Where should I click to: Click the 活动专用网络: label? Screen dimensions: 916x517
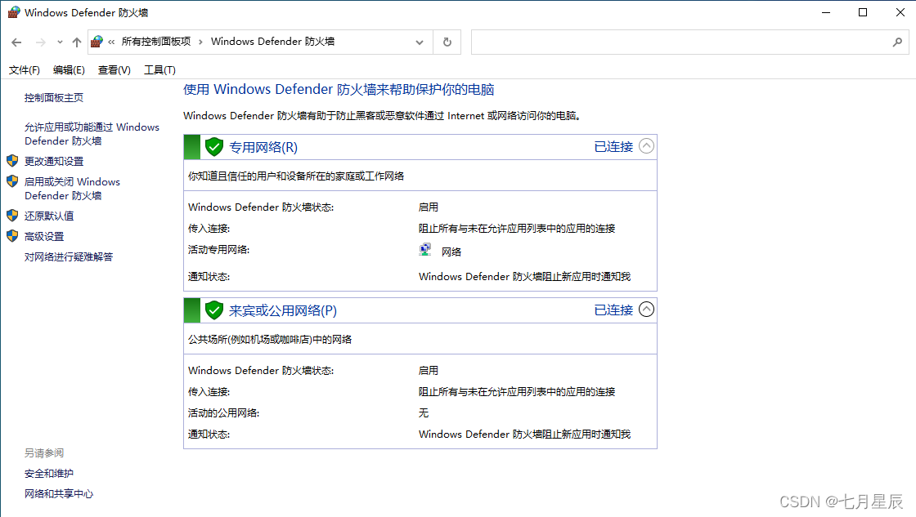(x=219, y=250)
